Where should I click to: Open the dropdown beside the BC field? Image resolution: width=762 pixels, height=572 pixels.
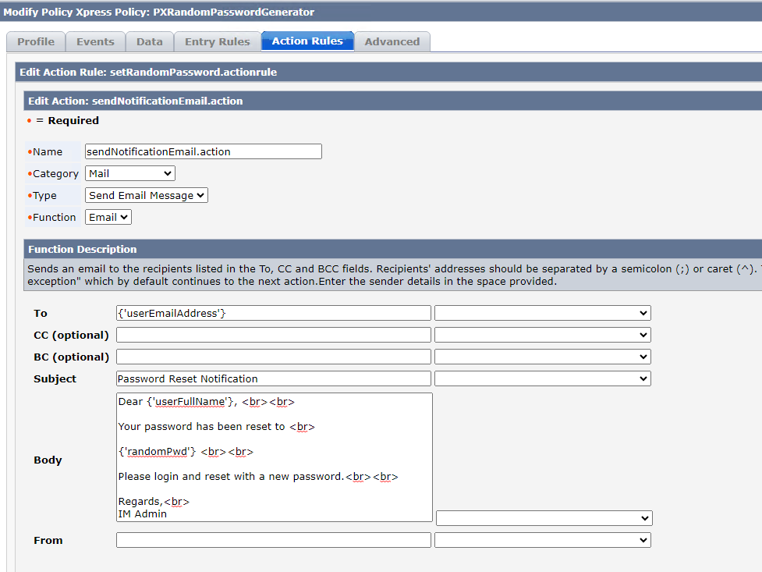click(542, 357)
